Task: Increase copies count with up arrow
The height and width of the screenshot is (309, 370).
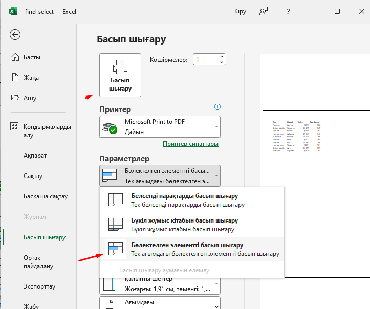Action: click(x=222, y=57)
